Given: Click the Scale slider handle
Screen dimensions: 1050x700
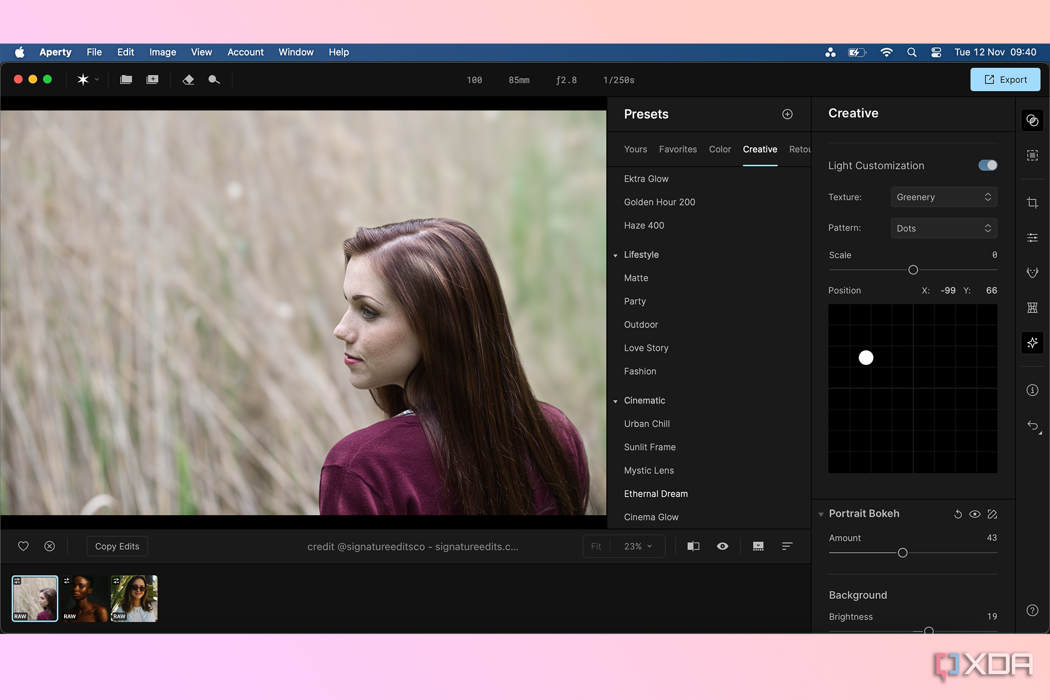Looking at the screenshot, I should click(913, 270).
